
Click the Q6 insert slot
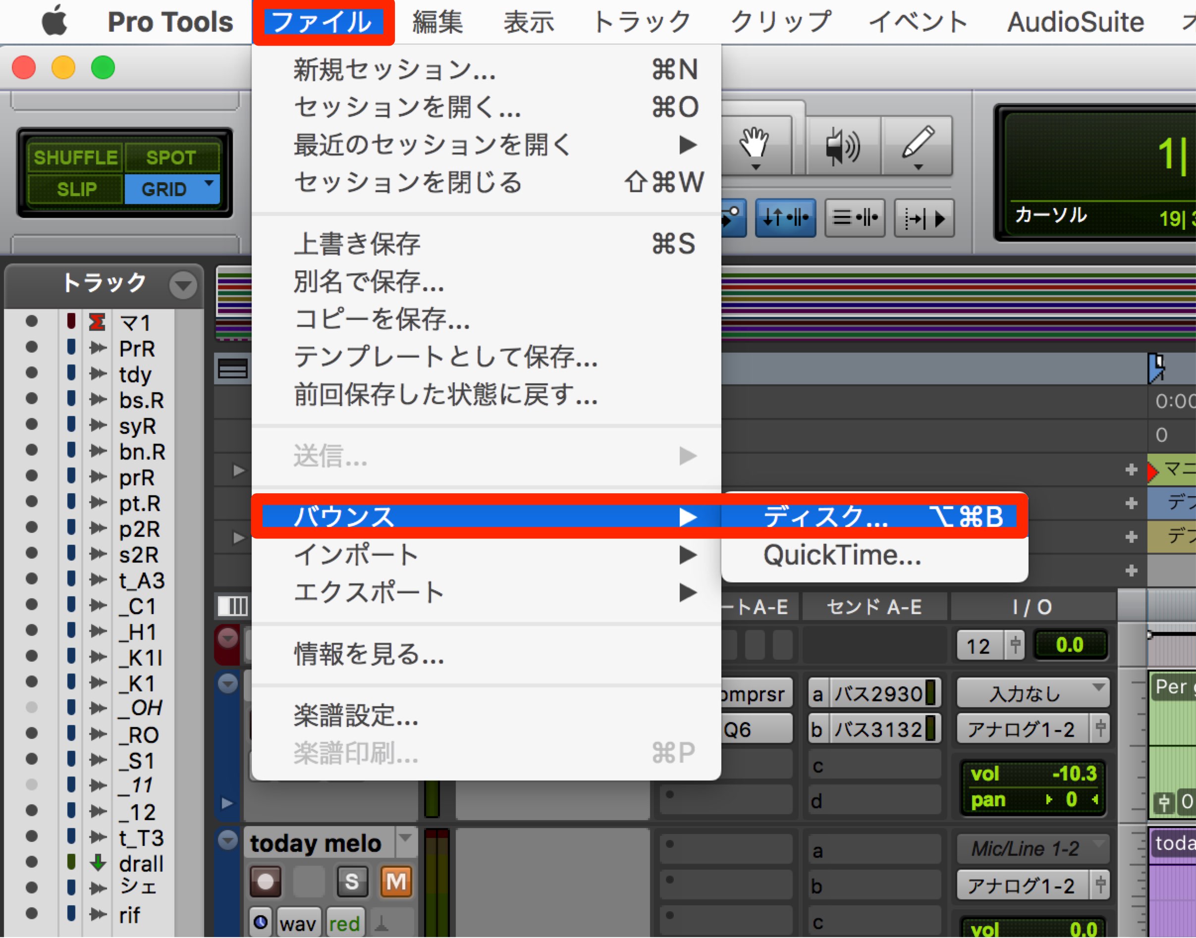[757, 730]
